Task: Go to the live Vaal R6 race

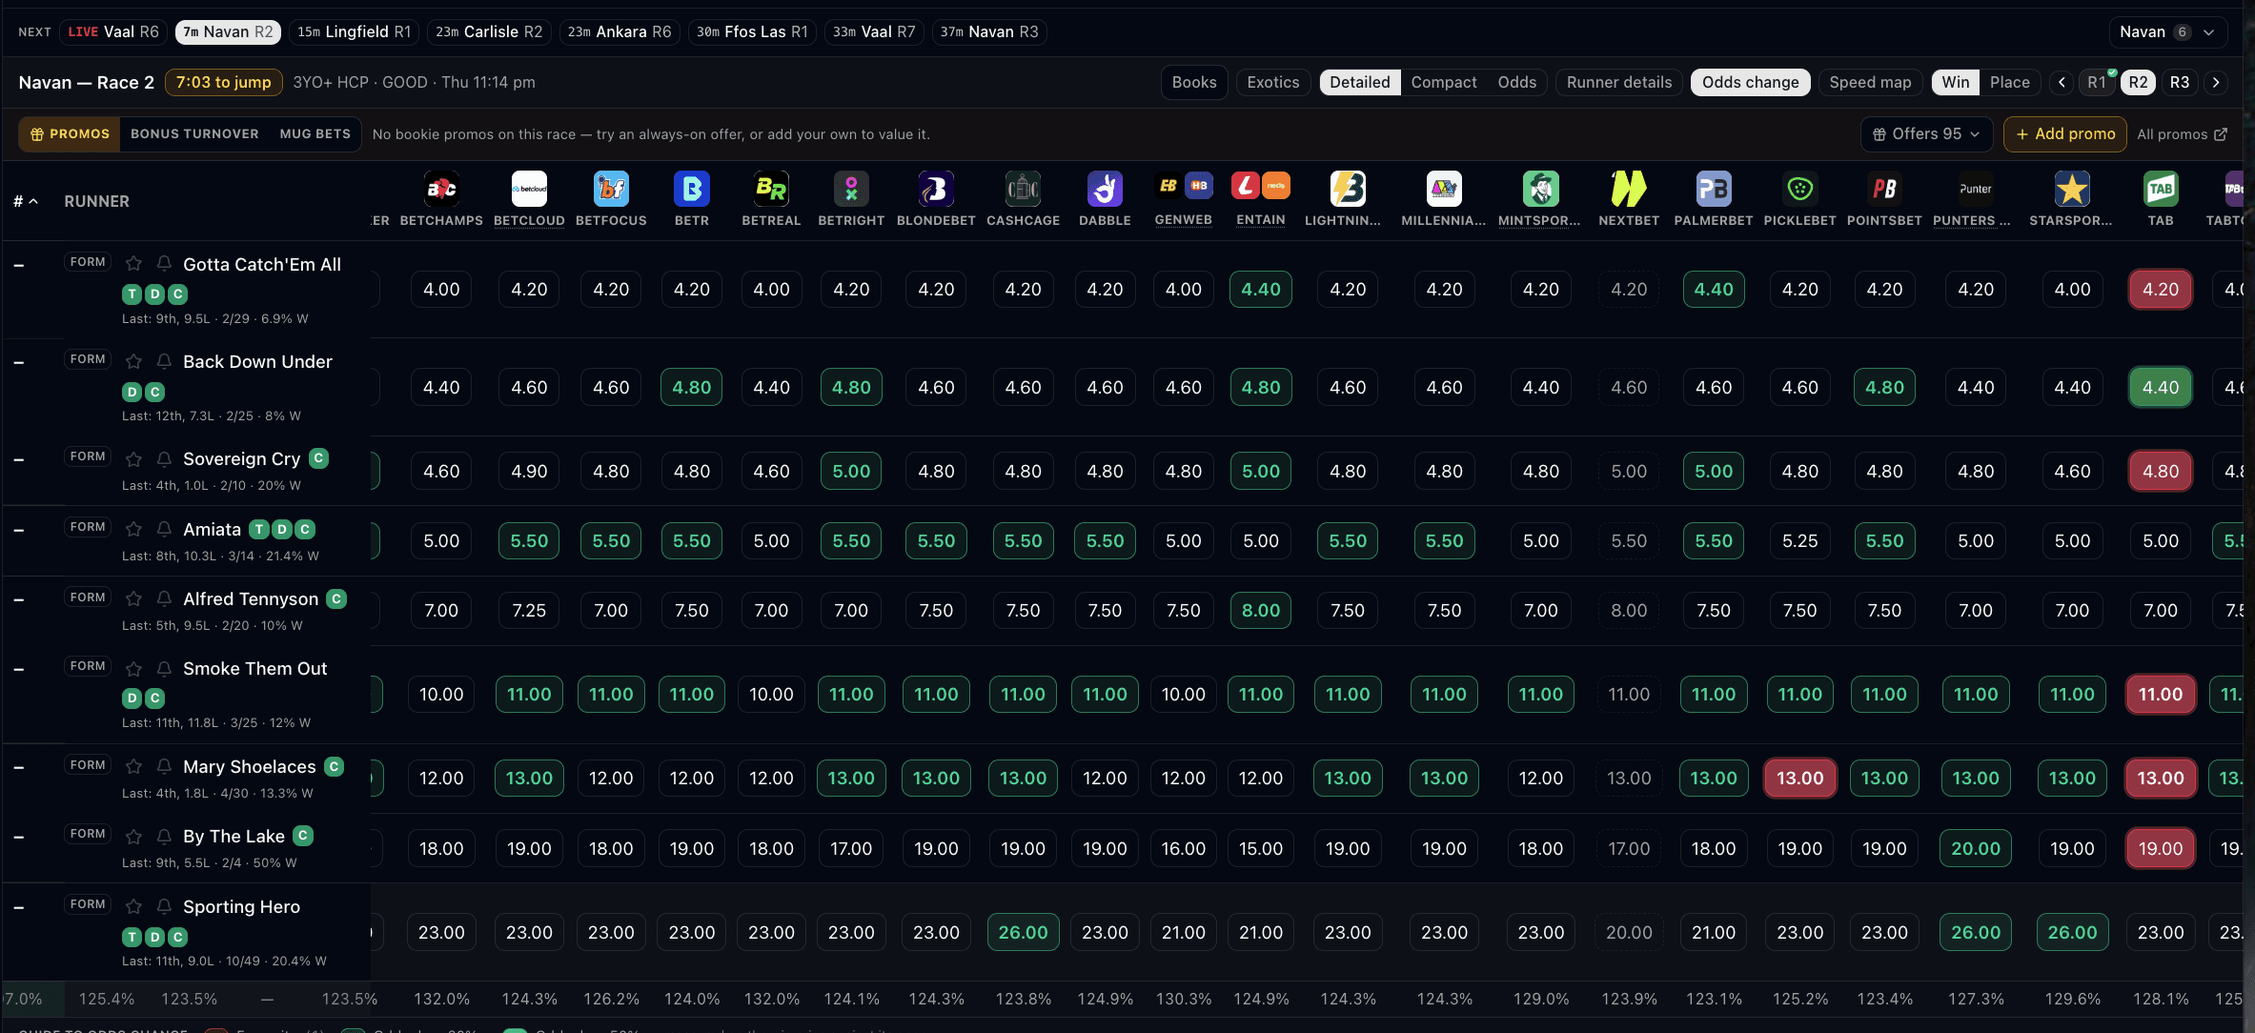Action: click(x=113, y=31)
